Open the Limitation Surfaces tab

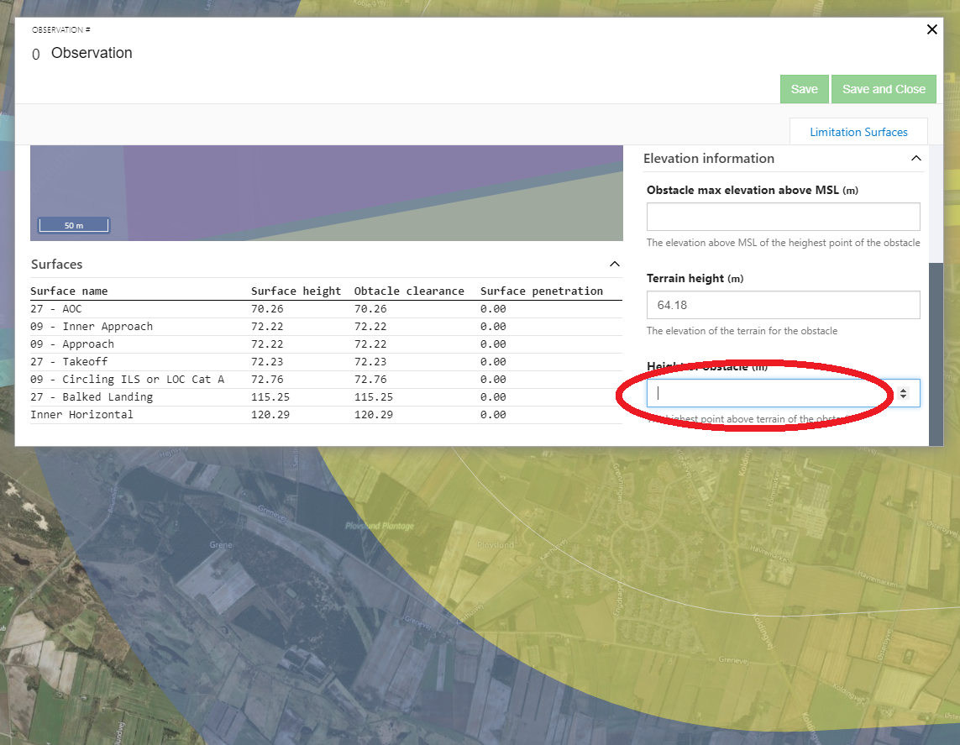(x=858, y=132)
